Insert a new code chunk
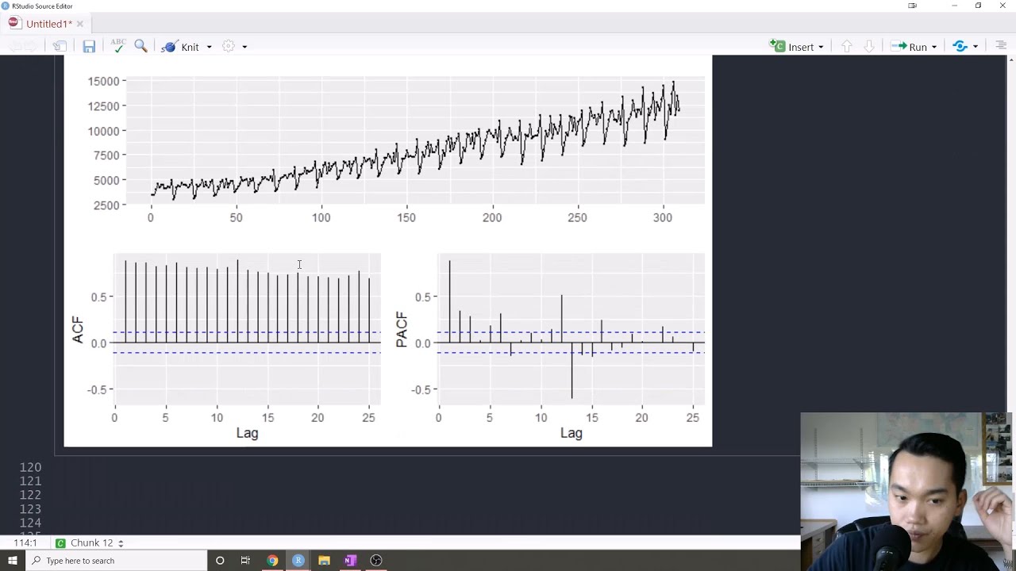Image resolution: width=1016 pixels, height=571 pixels. (792, 47)
